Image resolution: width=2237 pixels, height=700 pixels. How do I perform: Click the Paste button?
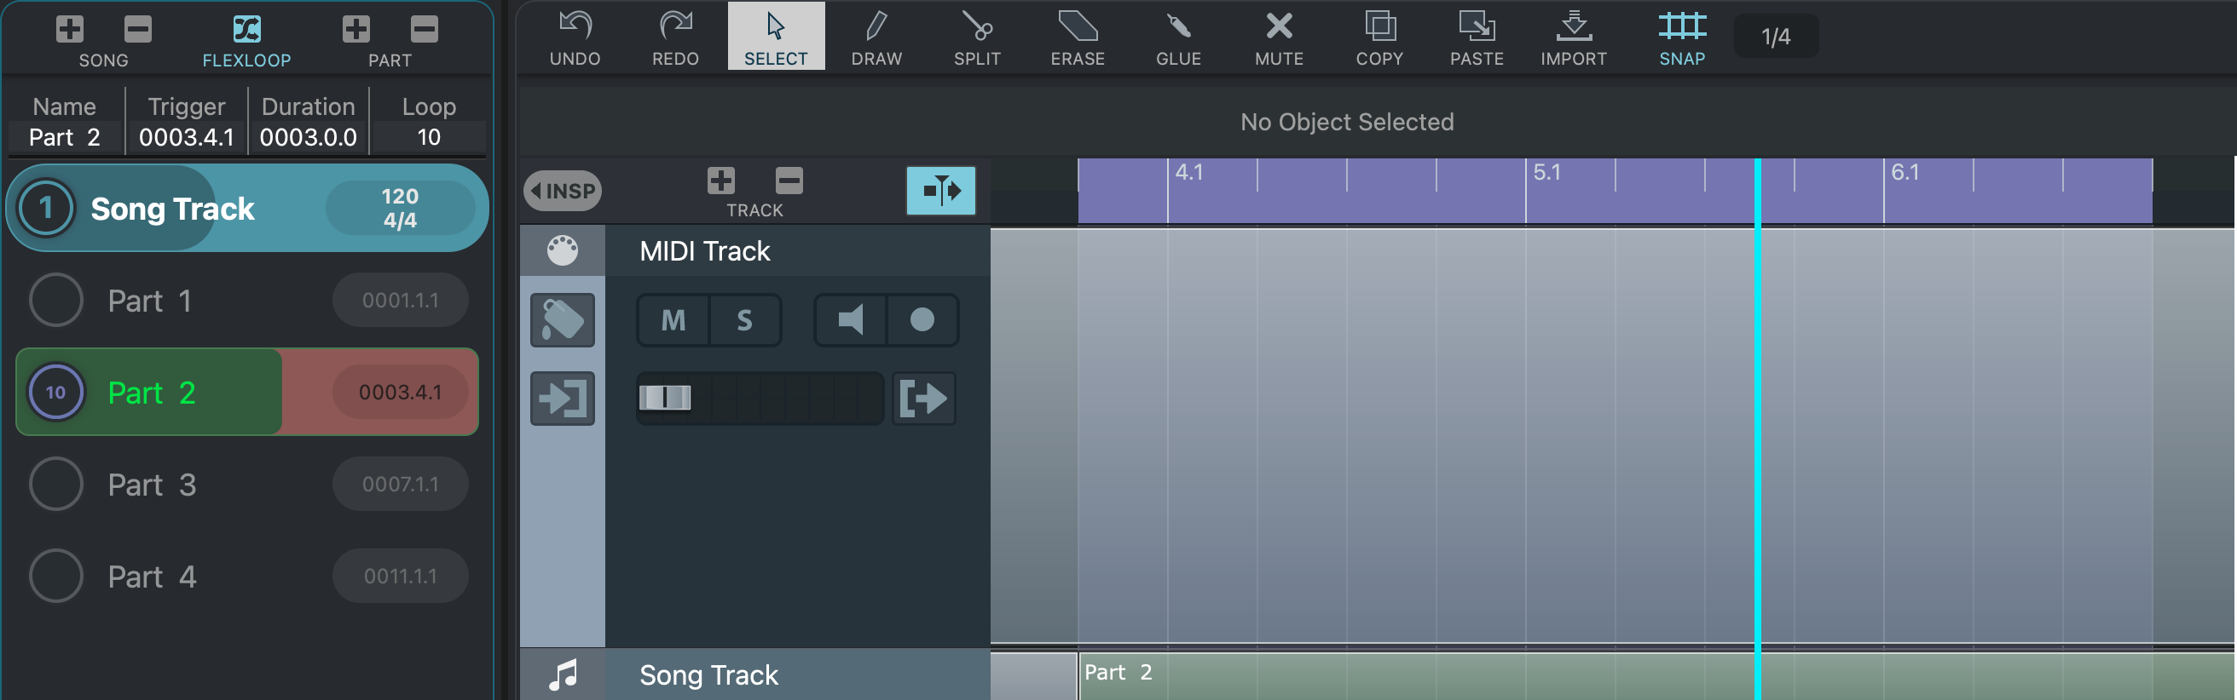(x=1477, y=37)
